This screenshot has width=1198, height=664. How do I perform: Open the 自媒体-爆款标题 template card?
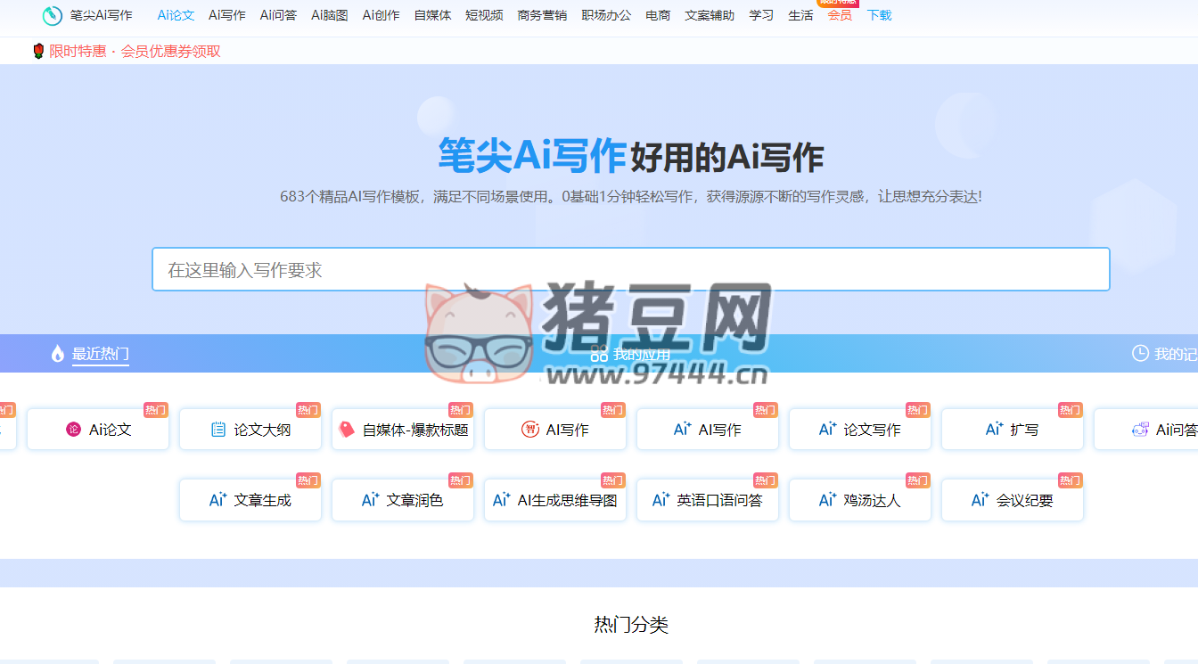(403, 430)
